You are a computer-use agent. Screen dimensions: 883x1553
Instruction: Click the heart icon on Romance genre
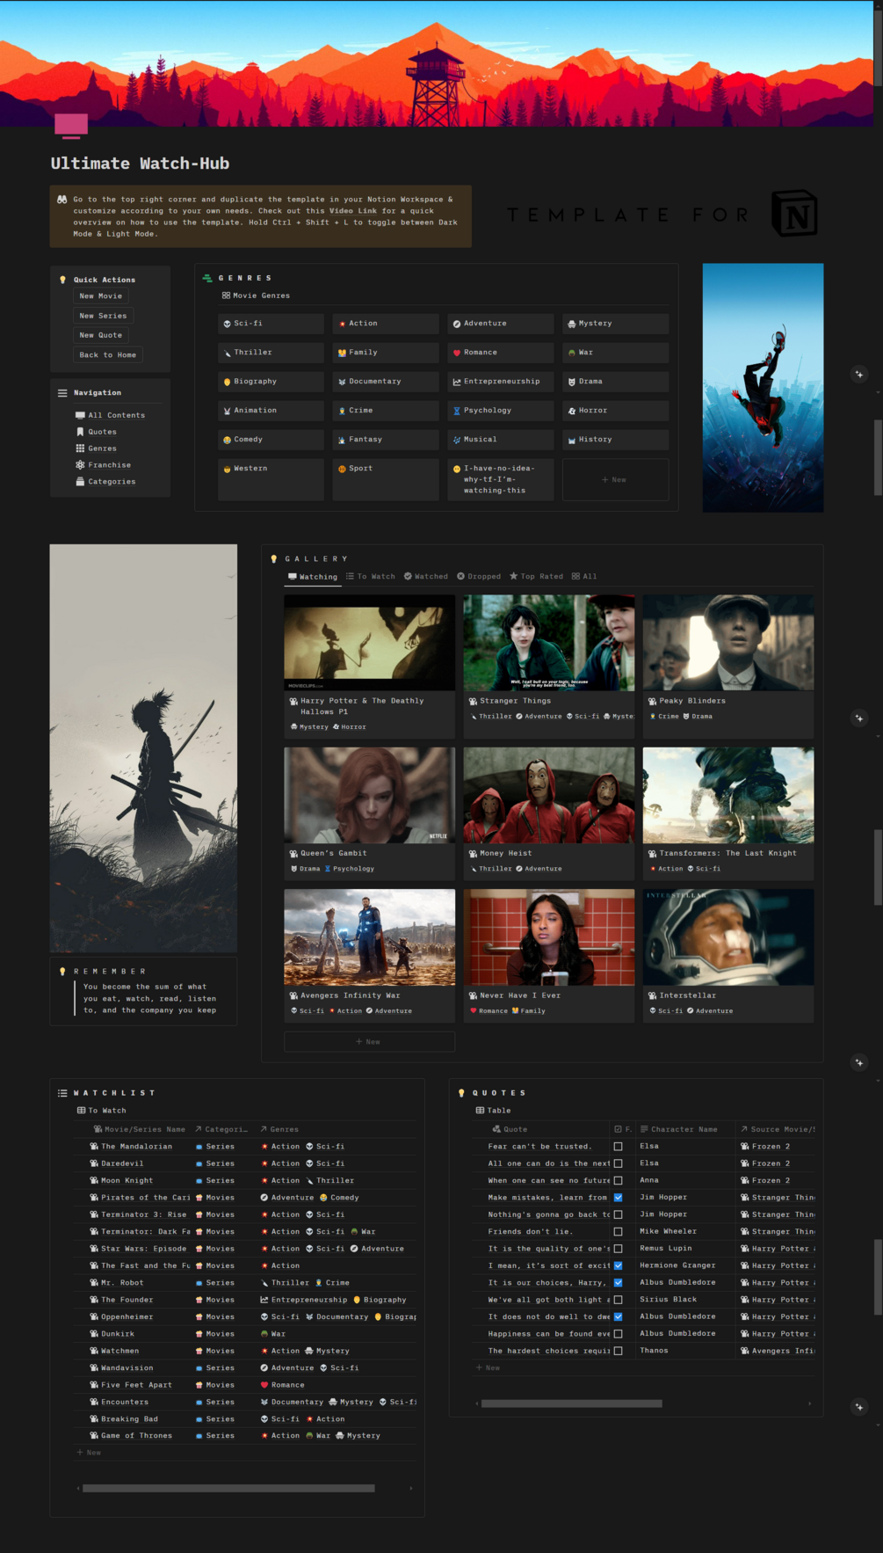[x=457, y=353]
